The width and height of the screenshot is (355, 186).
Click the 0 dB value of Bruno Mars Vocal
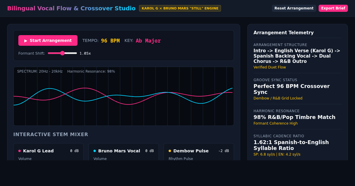click(x=149, y=151)
